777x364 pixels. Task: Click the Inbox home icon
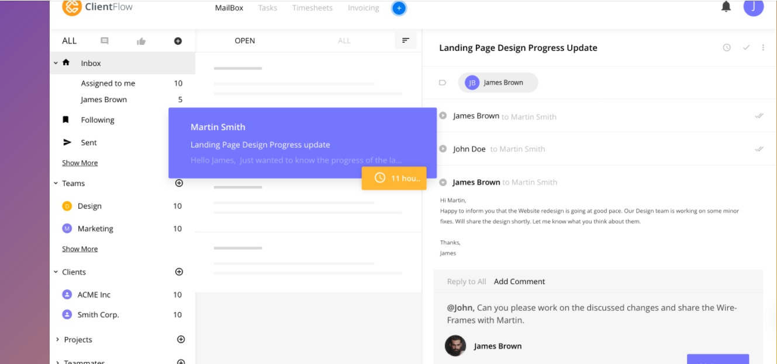tap(66, 62)
